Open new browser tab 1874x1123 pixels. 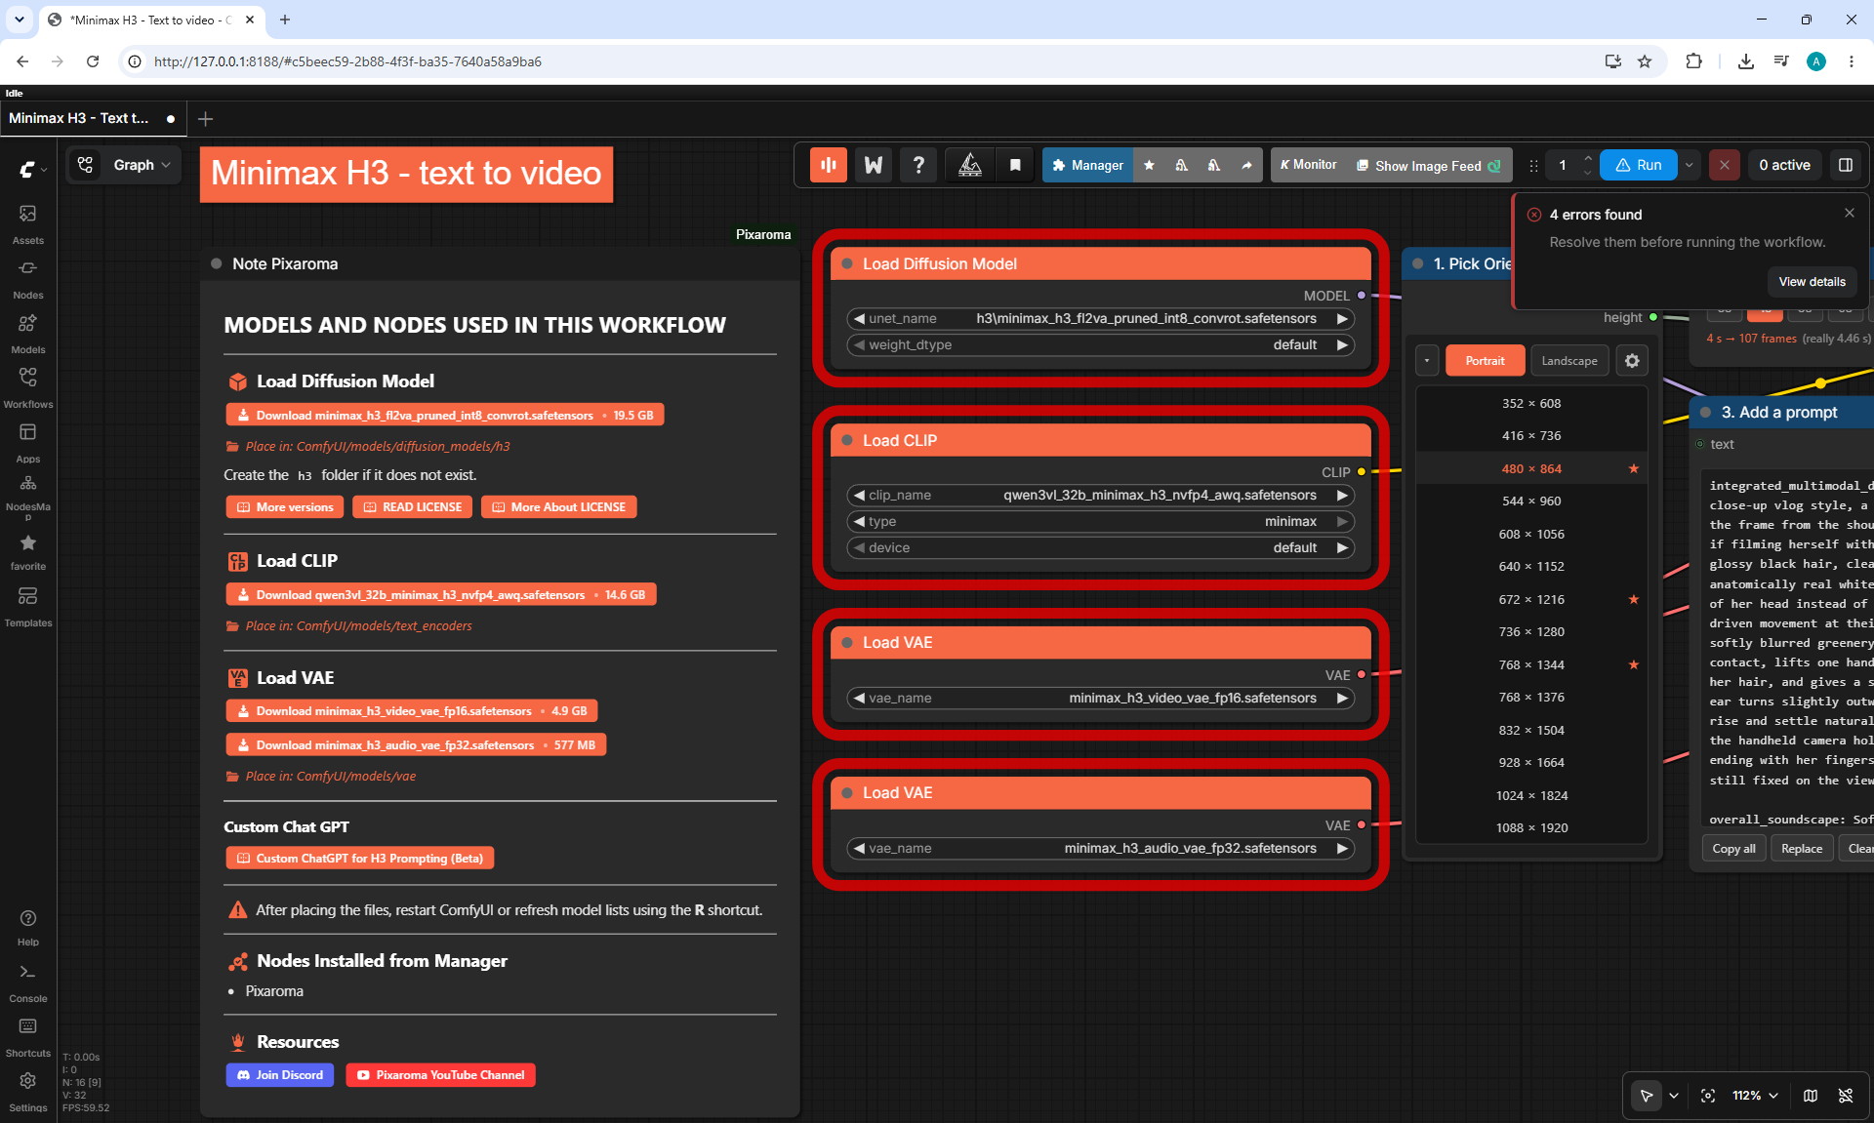pos(285,20)
